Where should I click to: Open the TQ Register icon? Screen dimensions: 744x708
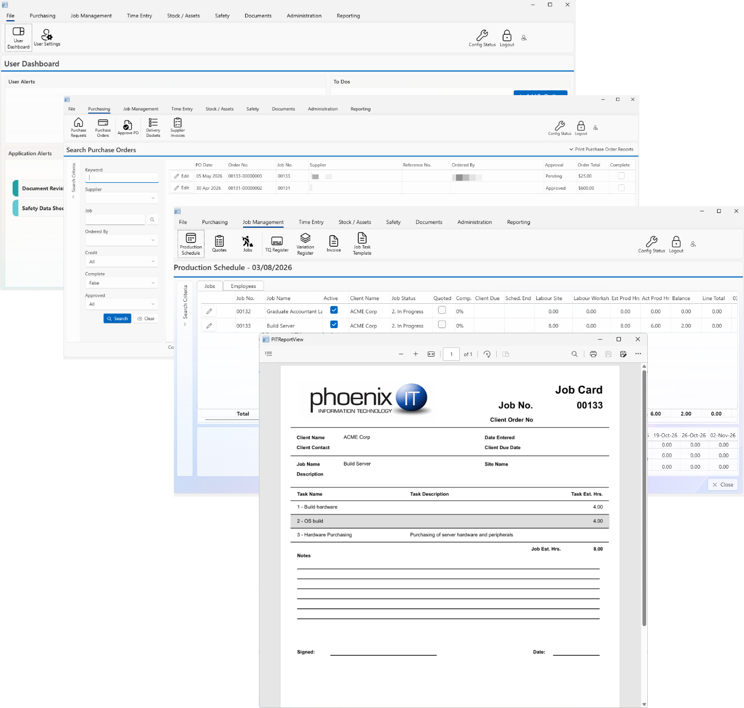click(277, 244)
